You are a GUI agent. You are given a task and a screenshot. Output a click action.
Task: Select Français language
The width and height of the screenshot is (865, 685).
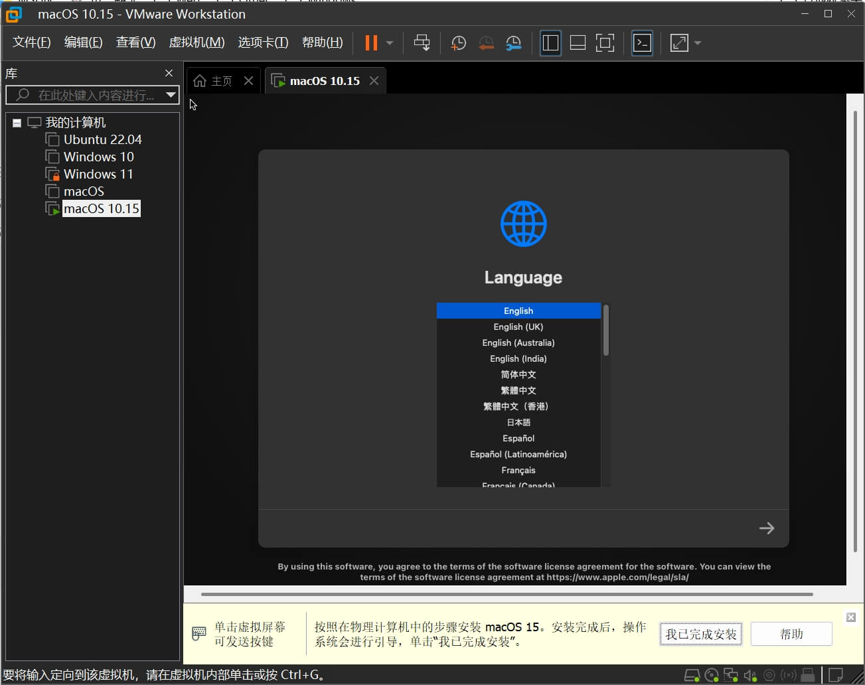tap(518, 470)
